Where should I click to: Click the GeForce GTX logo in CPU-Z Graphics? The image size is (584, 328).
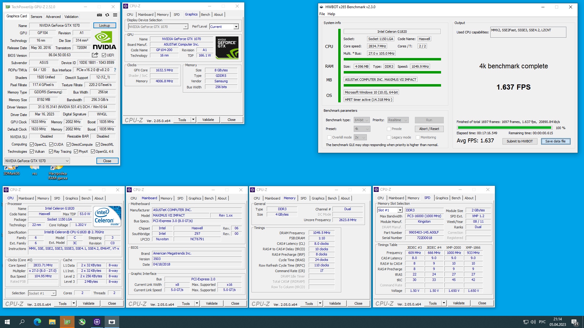[x=227, y=47]
